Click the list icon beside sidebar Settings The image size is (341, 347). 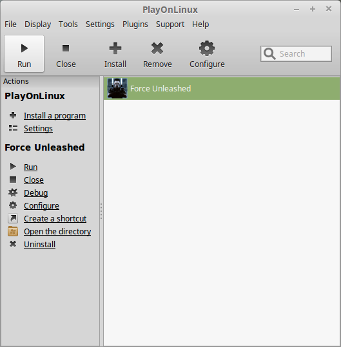click(x=13, y=128)
